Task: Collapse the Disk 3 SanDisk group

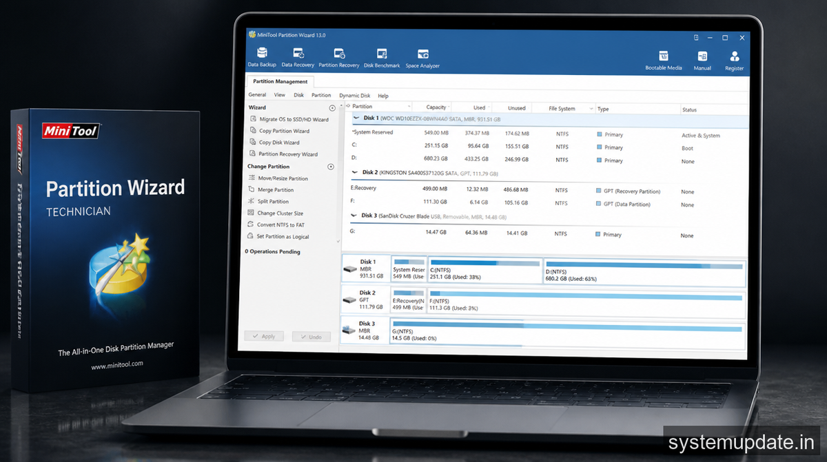Action: (x=354, y=216)
